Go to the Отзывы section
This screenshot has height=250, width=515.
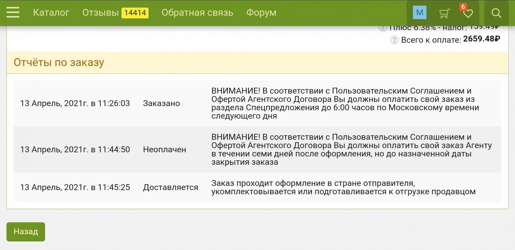point(100,13)
